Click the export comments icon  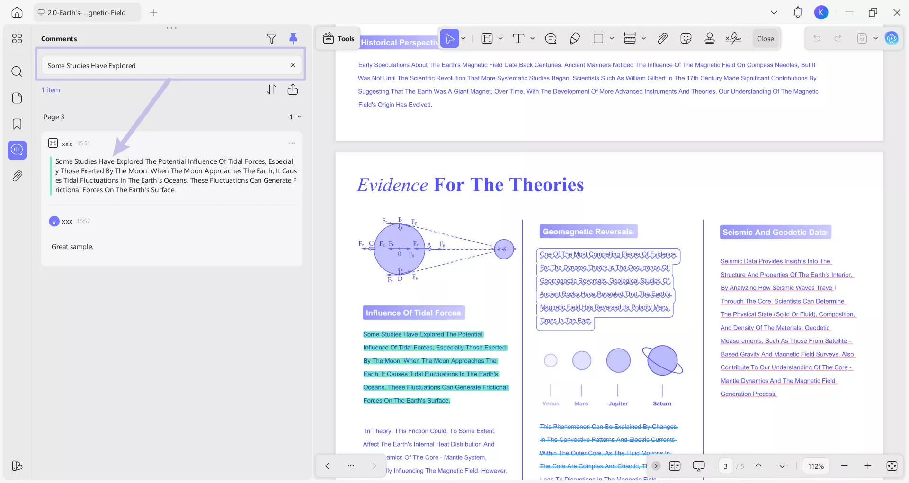pos(293,89)
